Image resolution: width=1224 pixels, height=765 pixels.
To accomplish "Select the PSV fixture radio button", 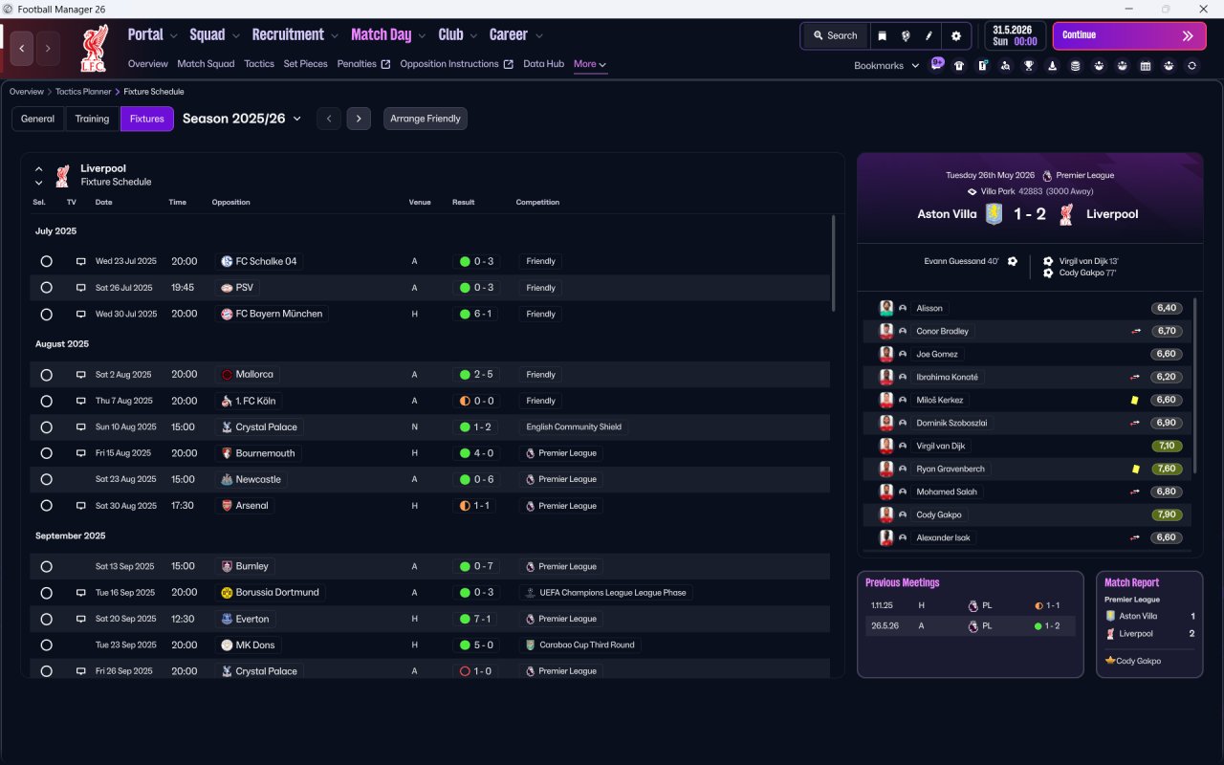I will point(46,288).
